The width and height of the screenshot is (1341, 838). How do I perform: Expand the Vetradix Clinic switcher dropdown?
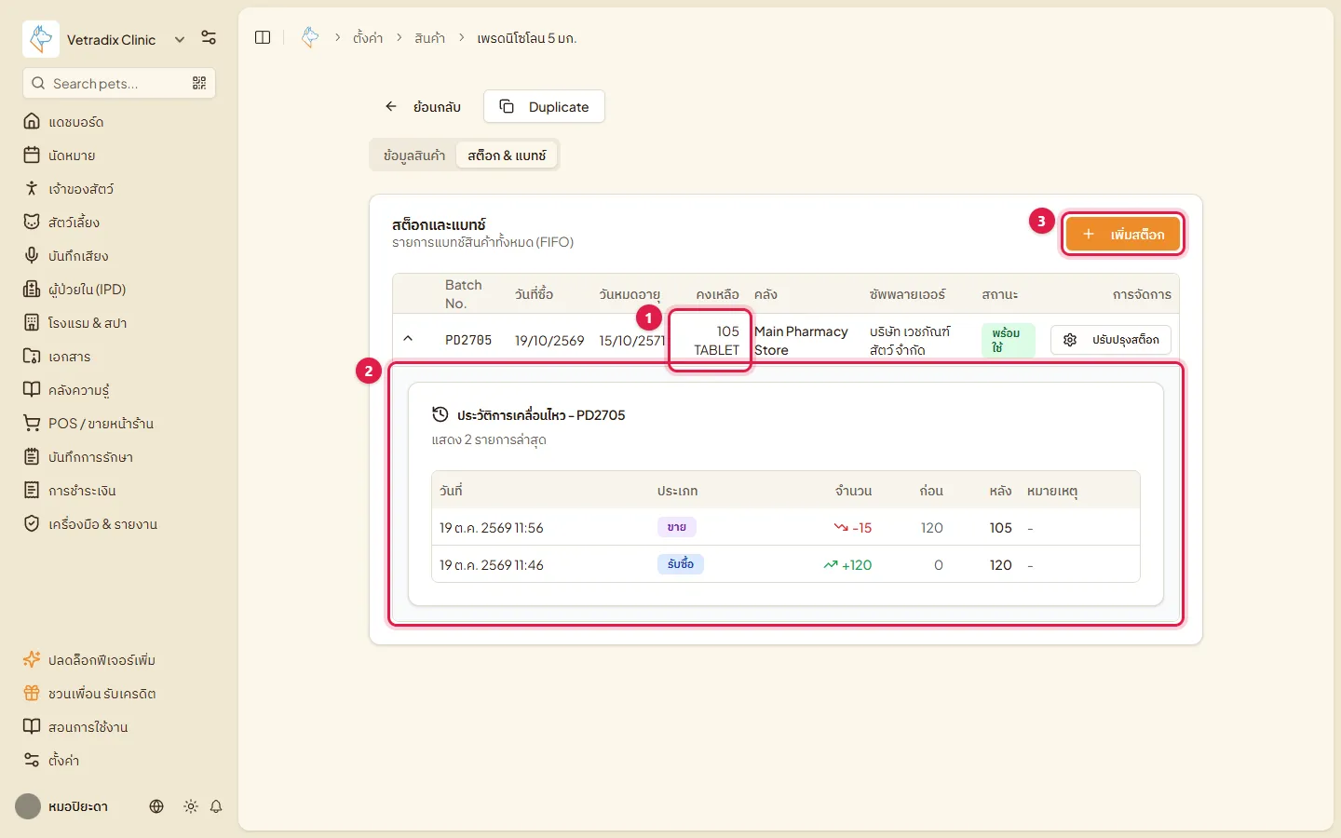point(180,39)
